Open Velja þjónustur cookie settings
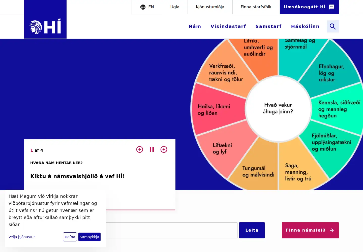The height and width of the screenshot is (252, 363). [x=22, y=237]
